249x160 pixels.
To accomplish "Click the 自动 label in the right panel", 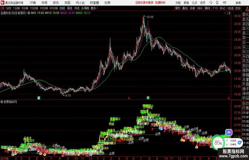I will point(245,103).
